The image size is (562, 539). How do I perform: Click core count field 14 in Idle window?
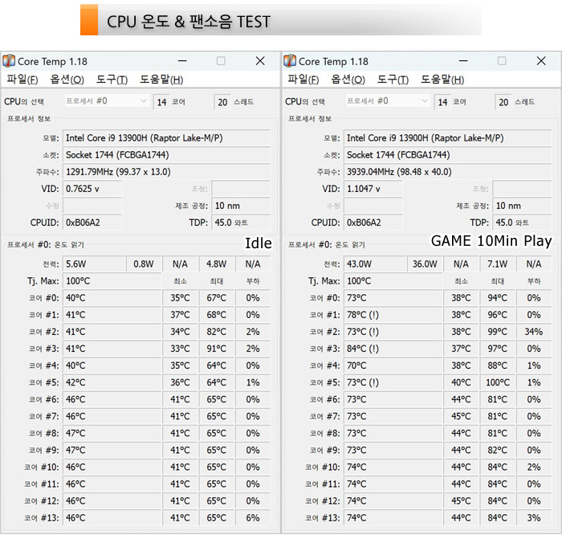pos(161,102)
